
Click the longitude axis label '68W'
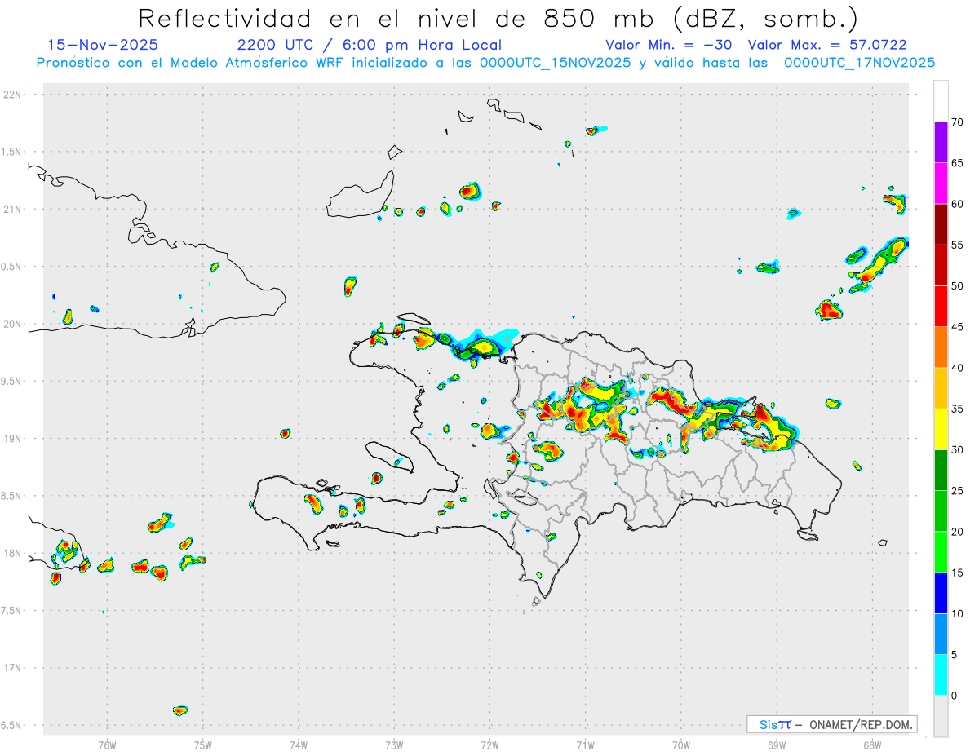pyautogui.click(x=872, y=745)
